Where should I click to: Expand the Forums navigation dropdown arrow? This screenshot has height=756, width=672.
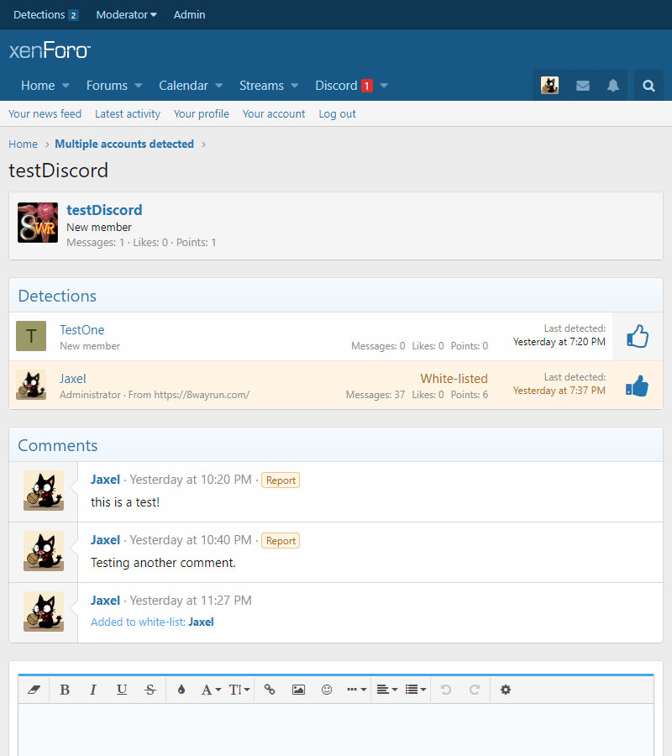click(x=139, y=86)
